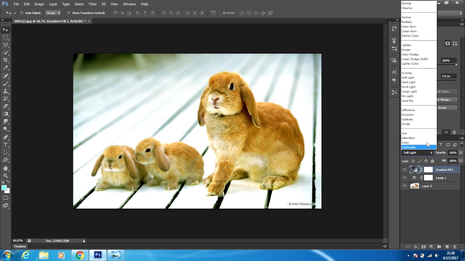Open the Filter menu
This screenshot has height=261, width=465.
tap(93, 4)
